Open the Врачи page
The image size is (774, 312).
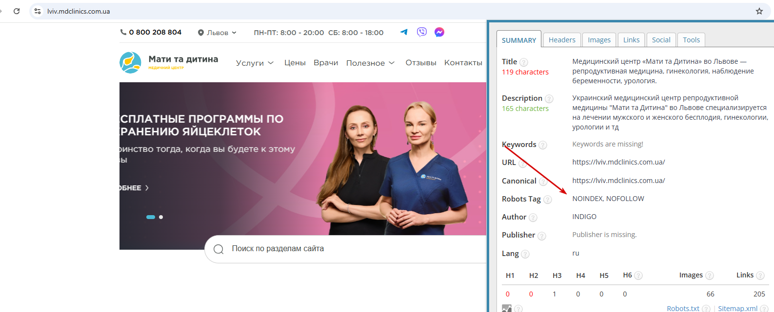pos(326,63)
